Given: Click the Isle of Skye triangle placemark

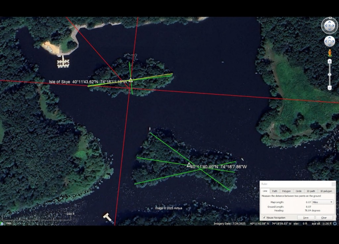Looking at the screenshot, I should [131, 80].
